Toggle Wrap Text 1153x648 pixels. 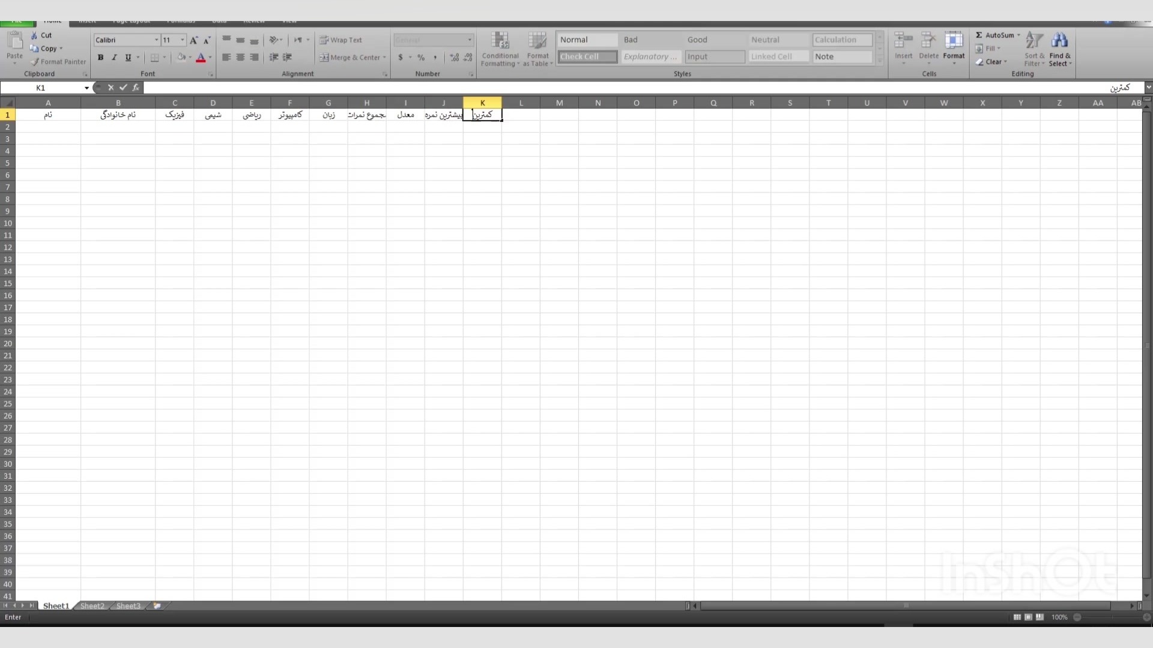click(340, 40)
